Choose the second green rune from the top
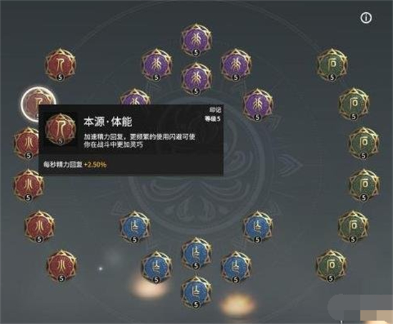 pyautogui.click(x=354, y=104)
